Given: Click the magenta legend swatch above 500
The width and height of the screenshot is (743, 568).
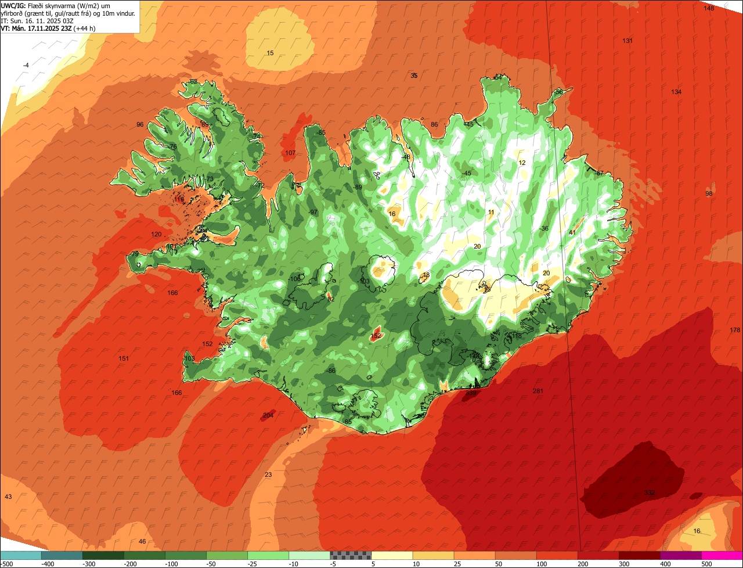Looking at the screenshot, I should (x=722, y=555).
